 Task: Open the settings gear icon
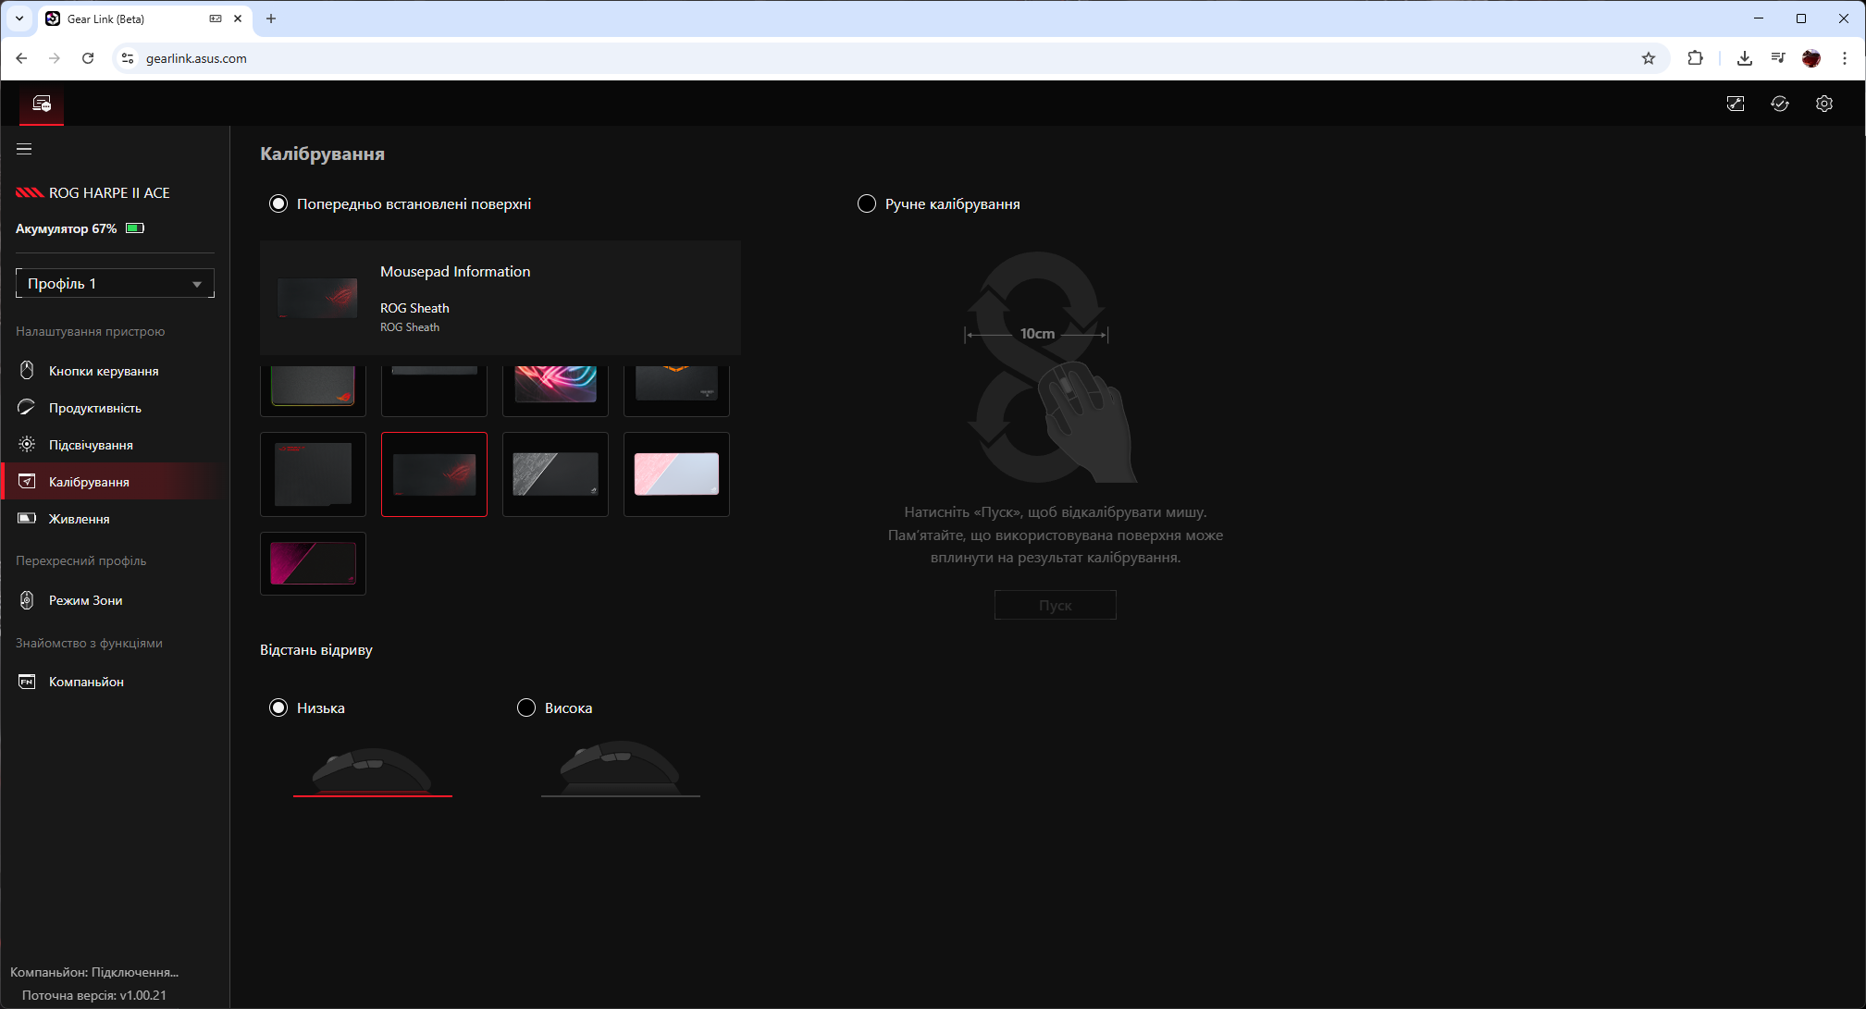1823,104
